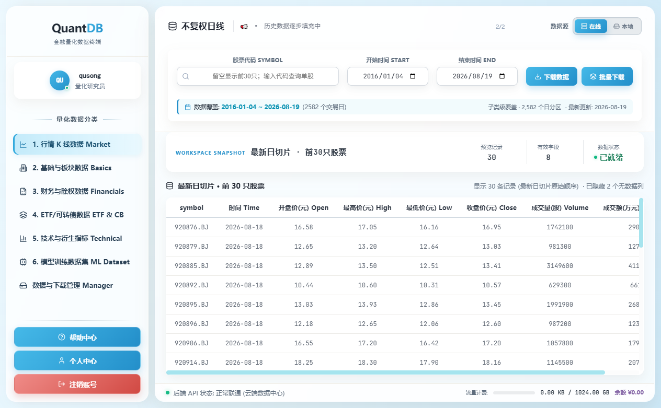Click the megaphone announcement icon
This screenshot has width=661, height=408.
pyautogui.click(x=244, y=26)
